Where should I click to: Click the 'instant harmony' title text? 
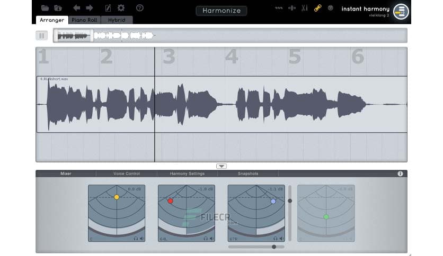tap(365, 9)
